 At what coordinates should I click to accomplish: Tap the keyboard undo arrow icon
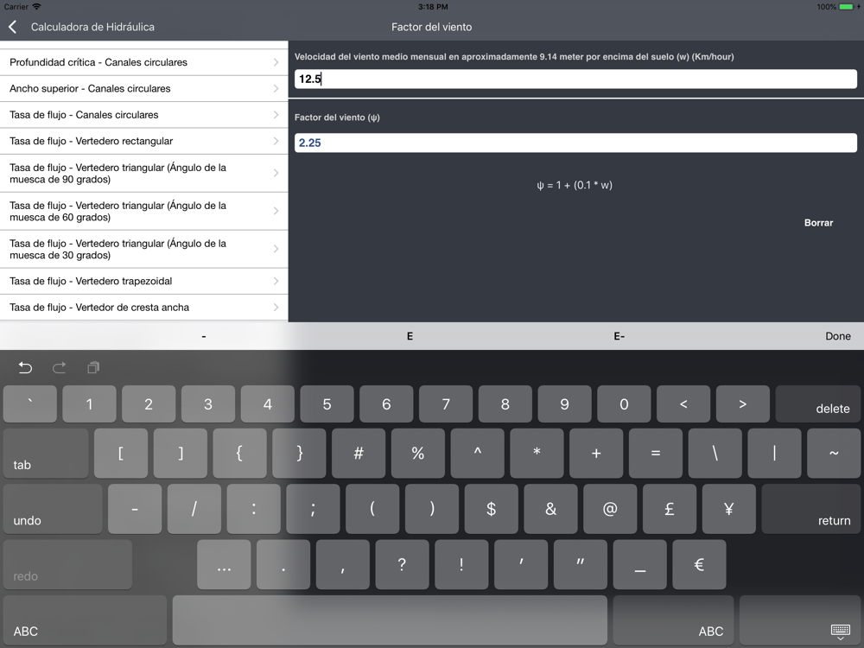click(25, 367)
